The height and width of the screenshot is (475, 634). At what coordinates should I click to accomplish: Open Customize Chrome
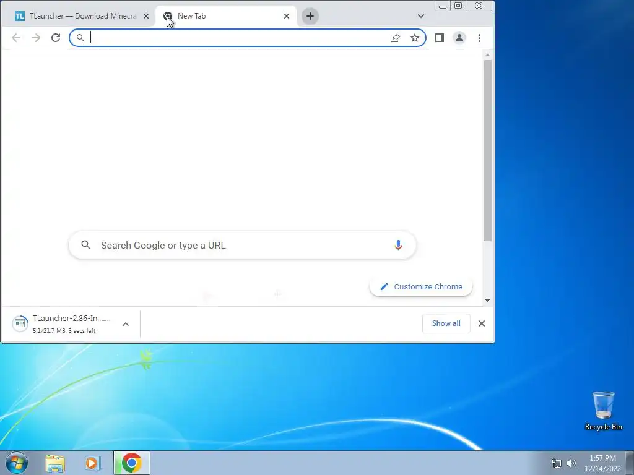coord(421,287)
